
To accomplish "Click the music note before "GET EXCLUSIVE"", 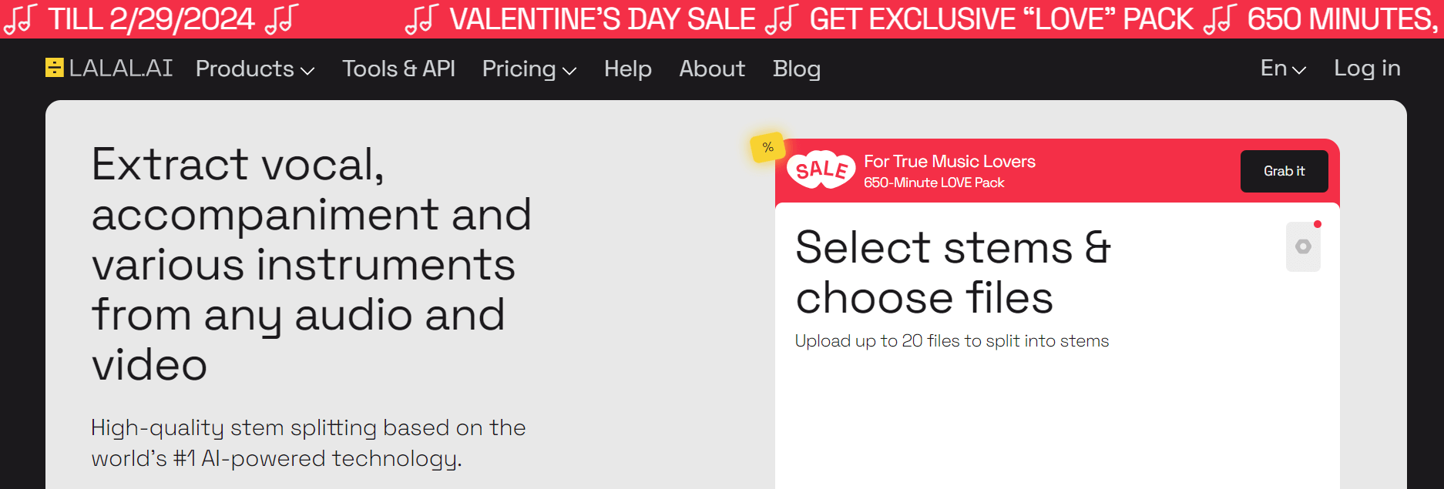I will pyautogui.click(x=782, y=19).
